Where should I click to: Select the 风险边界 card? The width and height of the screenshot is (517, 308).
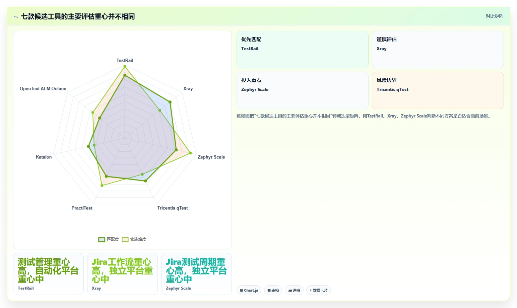point(438,90)
